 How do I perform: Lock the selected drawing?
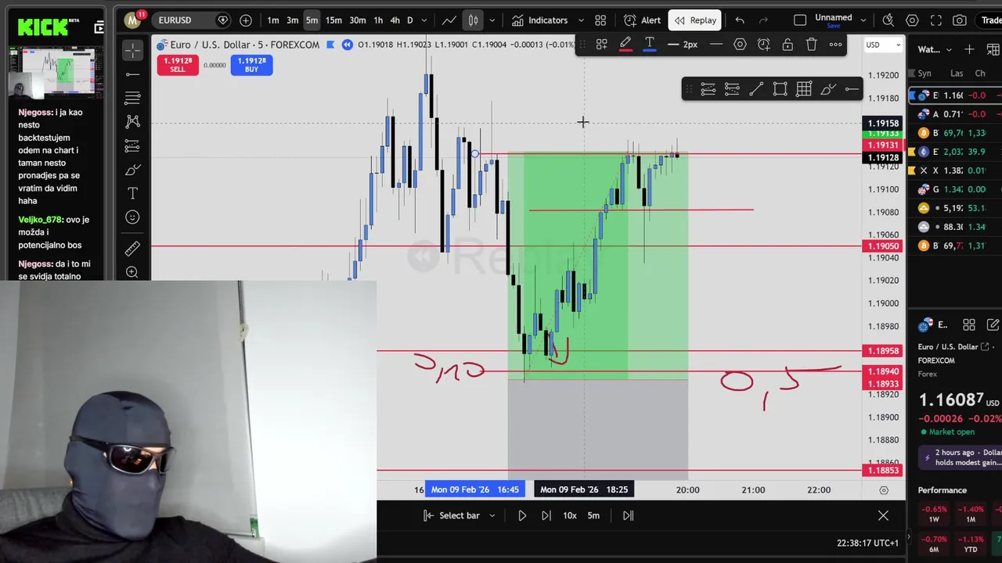788,45
